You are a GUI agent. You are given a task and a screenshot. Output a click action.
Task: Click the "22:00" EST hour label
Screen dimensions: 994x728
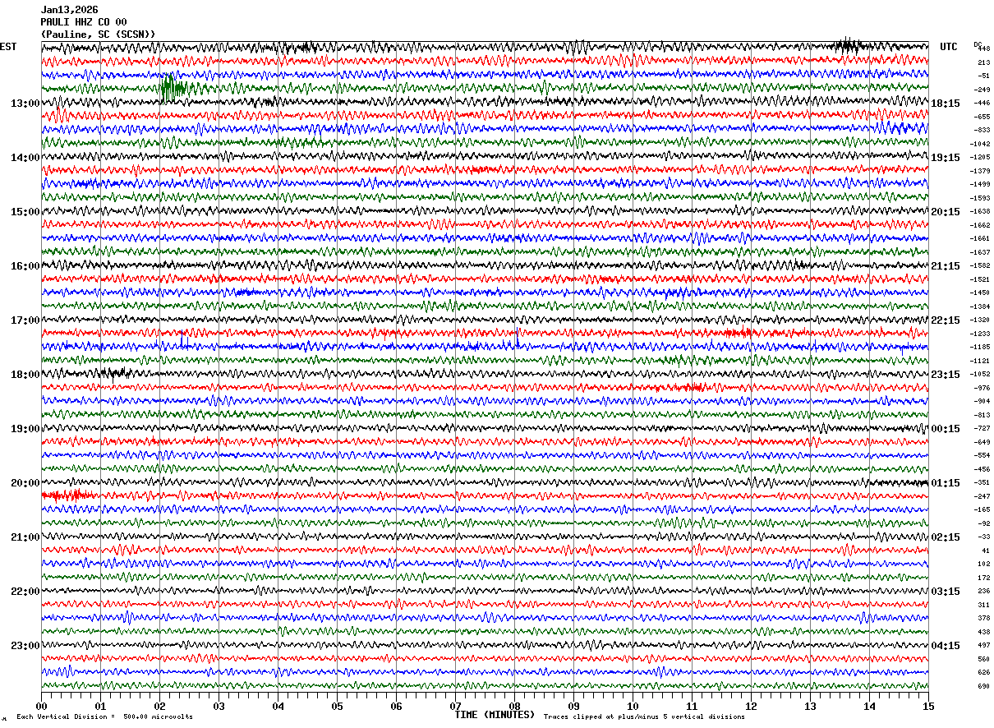pyautogui.click(x=25, y=592)
